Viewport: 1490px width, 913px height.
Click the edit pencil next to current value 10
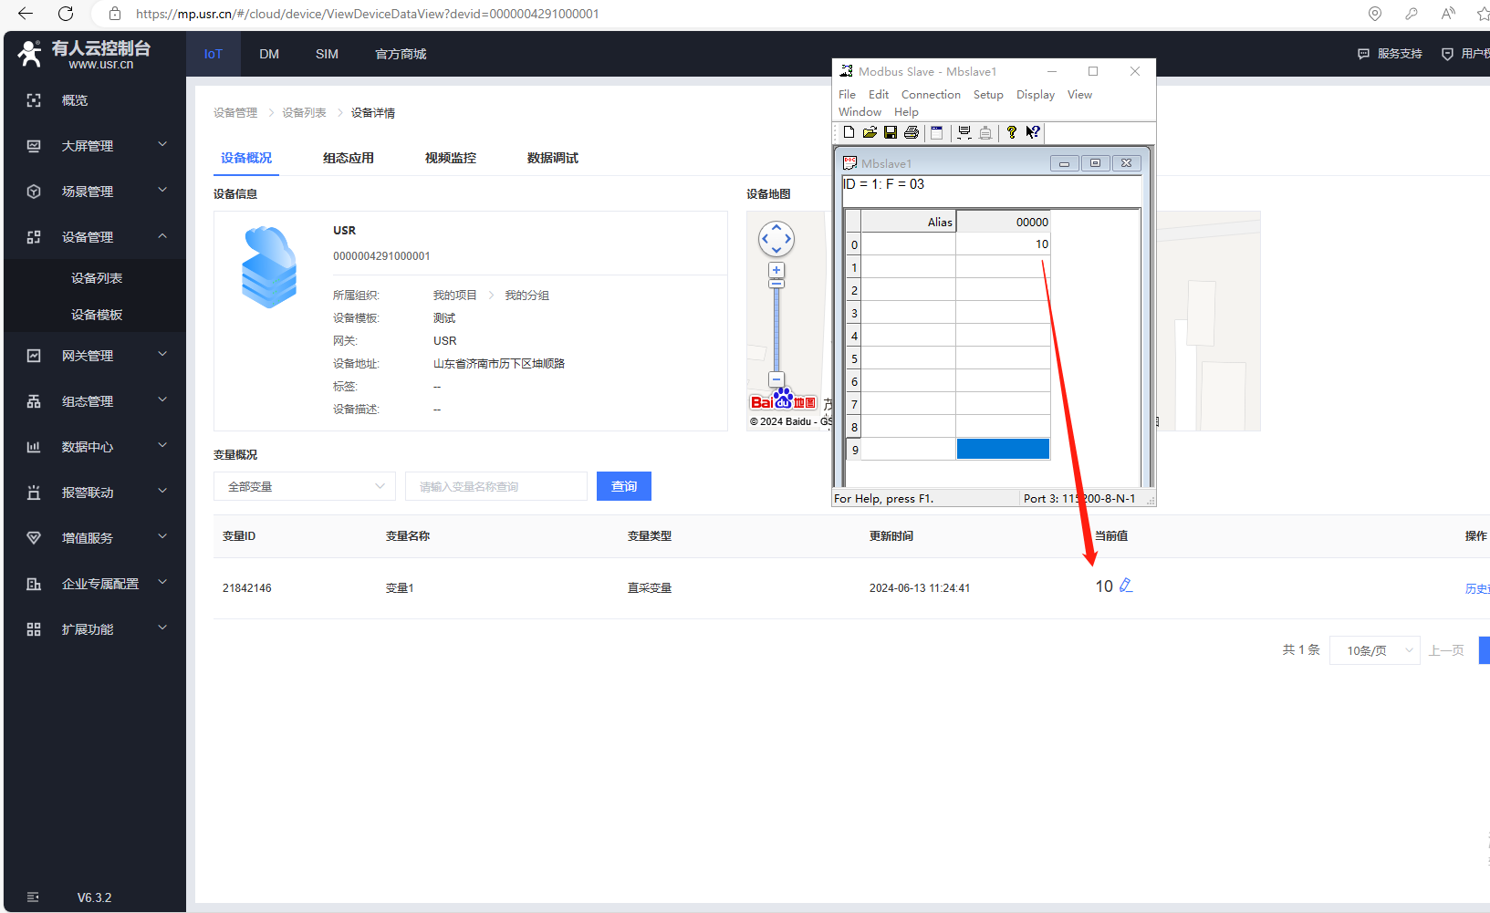pyautogui.click(x=1126, y=586)
